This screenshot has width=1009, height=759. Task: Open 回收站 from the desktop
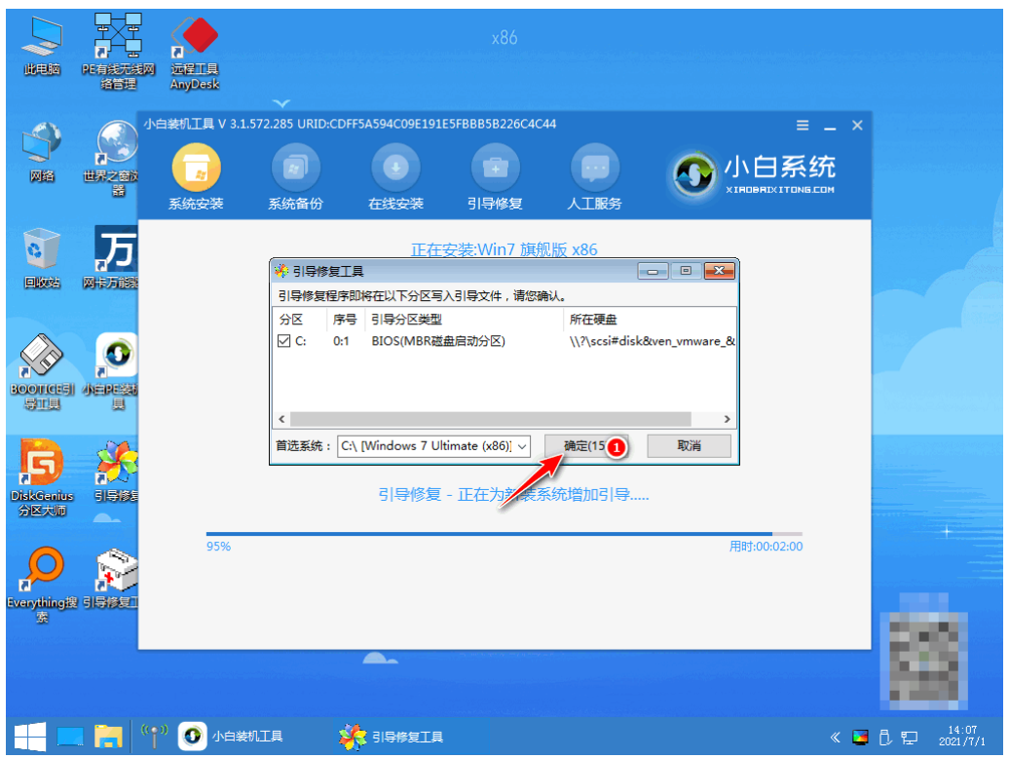point(41,251)
